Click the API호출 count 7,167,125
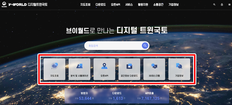The image size is (232, 105). (x=150, y=98)
